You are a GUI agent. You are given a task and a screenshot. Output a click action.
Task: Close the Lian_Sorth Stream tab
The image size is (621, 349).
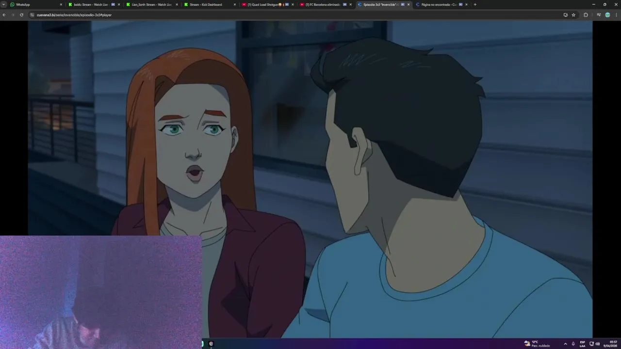click(177, 4)
